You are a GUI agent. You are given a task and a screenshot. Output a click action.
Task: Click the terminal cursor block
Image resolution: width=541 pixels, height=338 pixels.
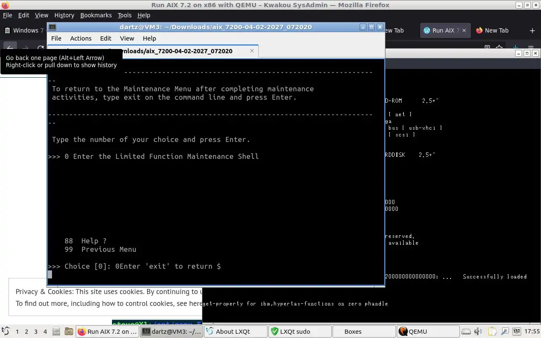tap(50, 275)
